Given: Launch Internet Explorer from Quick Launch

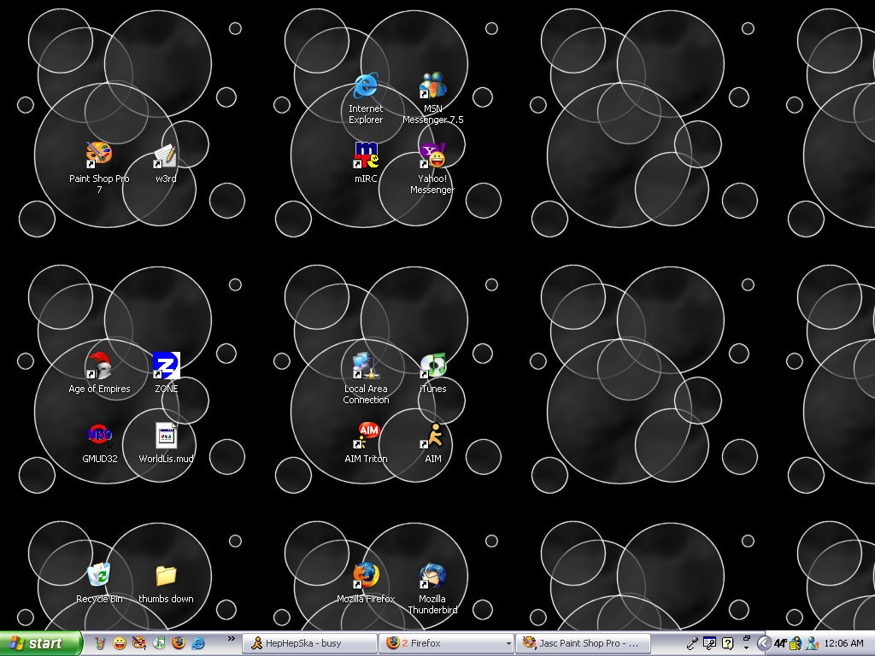Looking at the screenshot, I should [x=198, y=643].
